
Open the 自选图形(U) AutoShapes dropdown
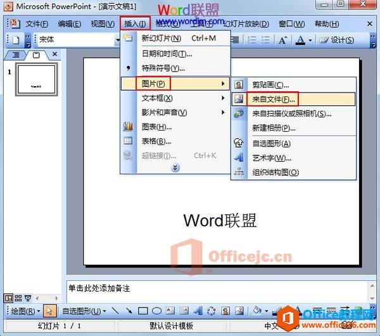click(x=84, y=311)
